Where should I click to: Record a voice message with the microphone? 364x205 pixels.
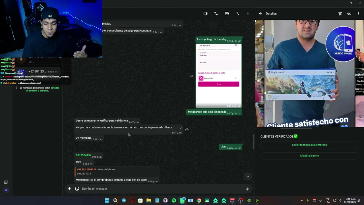[x=247, y=188]
